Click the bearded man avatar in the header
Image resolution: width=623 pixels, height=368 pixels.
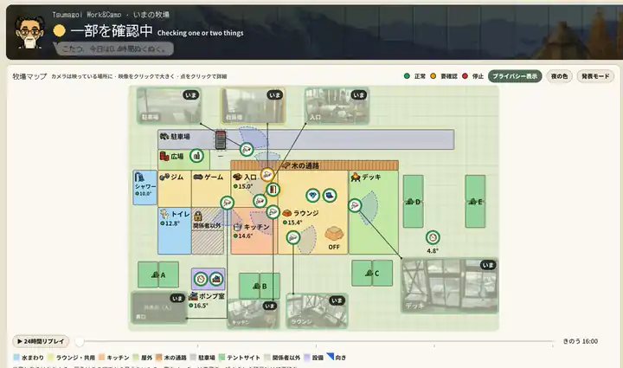tap(29, 33)
